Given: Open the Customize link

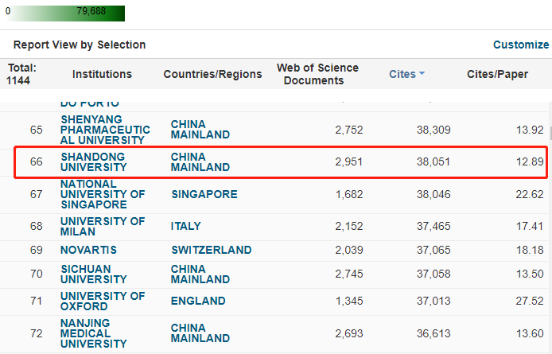Looking at the screenshot, I should pos(520,45).
